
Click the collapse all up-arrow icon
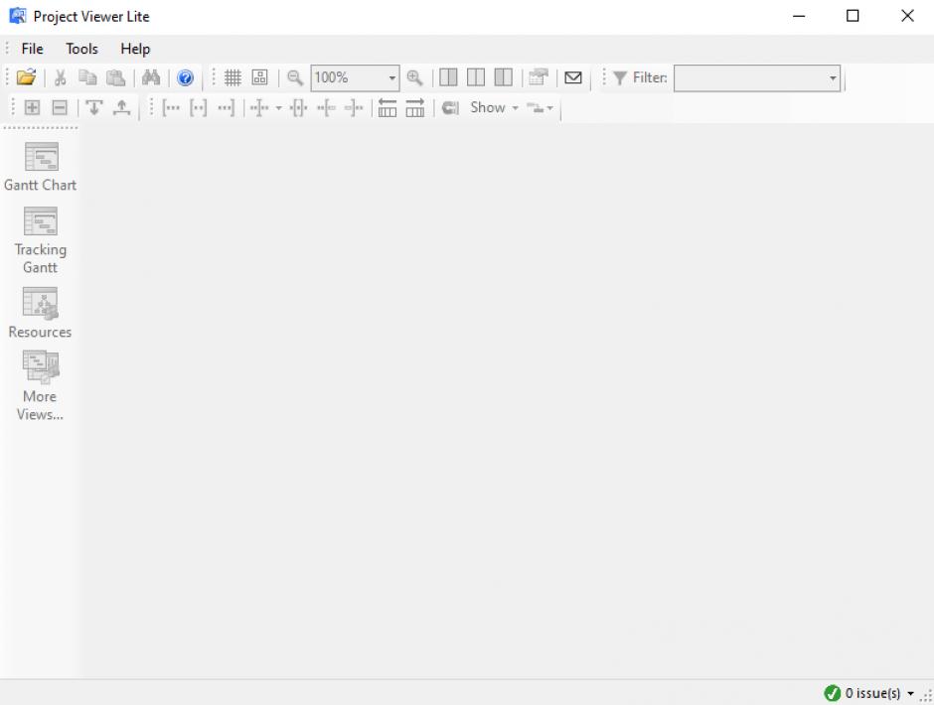tap(121, 107)
